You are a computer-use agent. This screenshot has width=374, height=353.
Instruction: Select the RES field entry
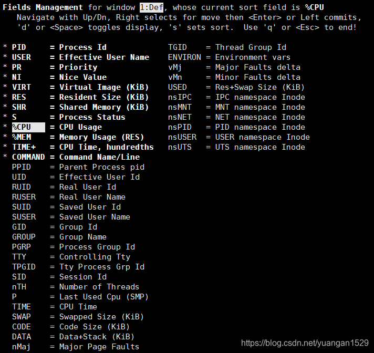[x=76, y=97]
